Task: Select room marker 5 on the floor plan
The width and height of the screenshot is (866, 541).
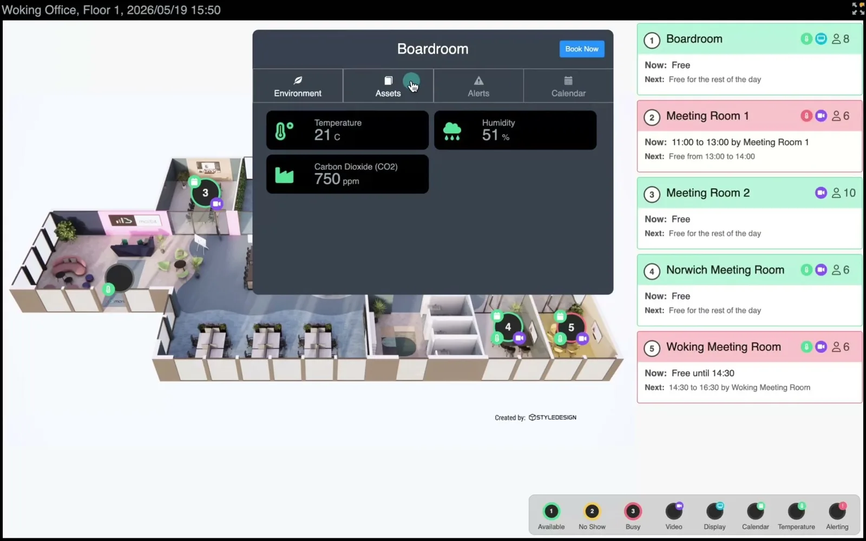Action: [571, 327]
